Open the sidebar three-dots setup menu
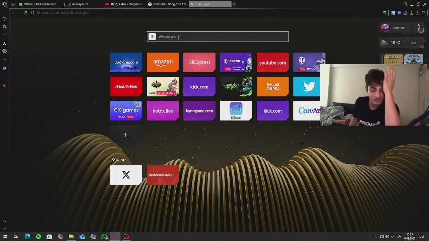429x241 pixels. (x=4, y=229)
